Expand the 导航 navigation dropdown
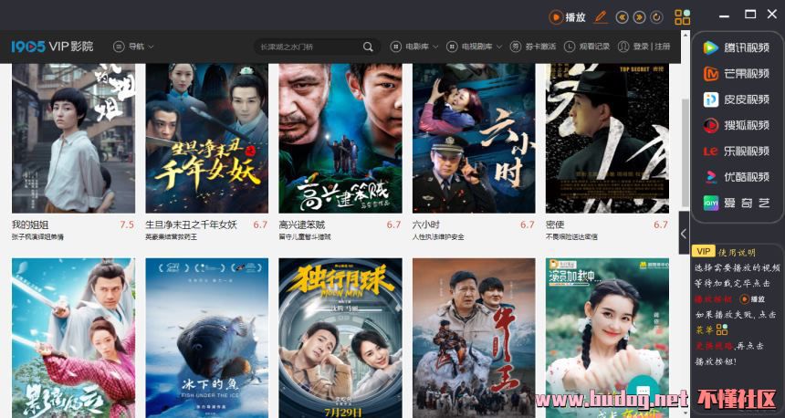This screenshot has height=418, width=785. (x=133, y=47)
